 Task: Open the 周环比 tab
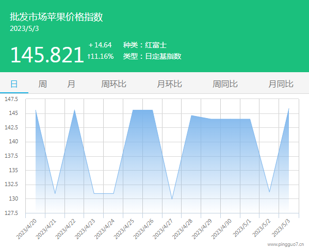click(x=113, y=84)
